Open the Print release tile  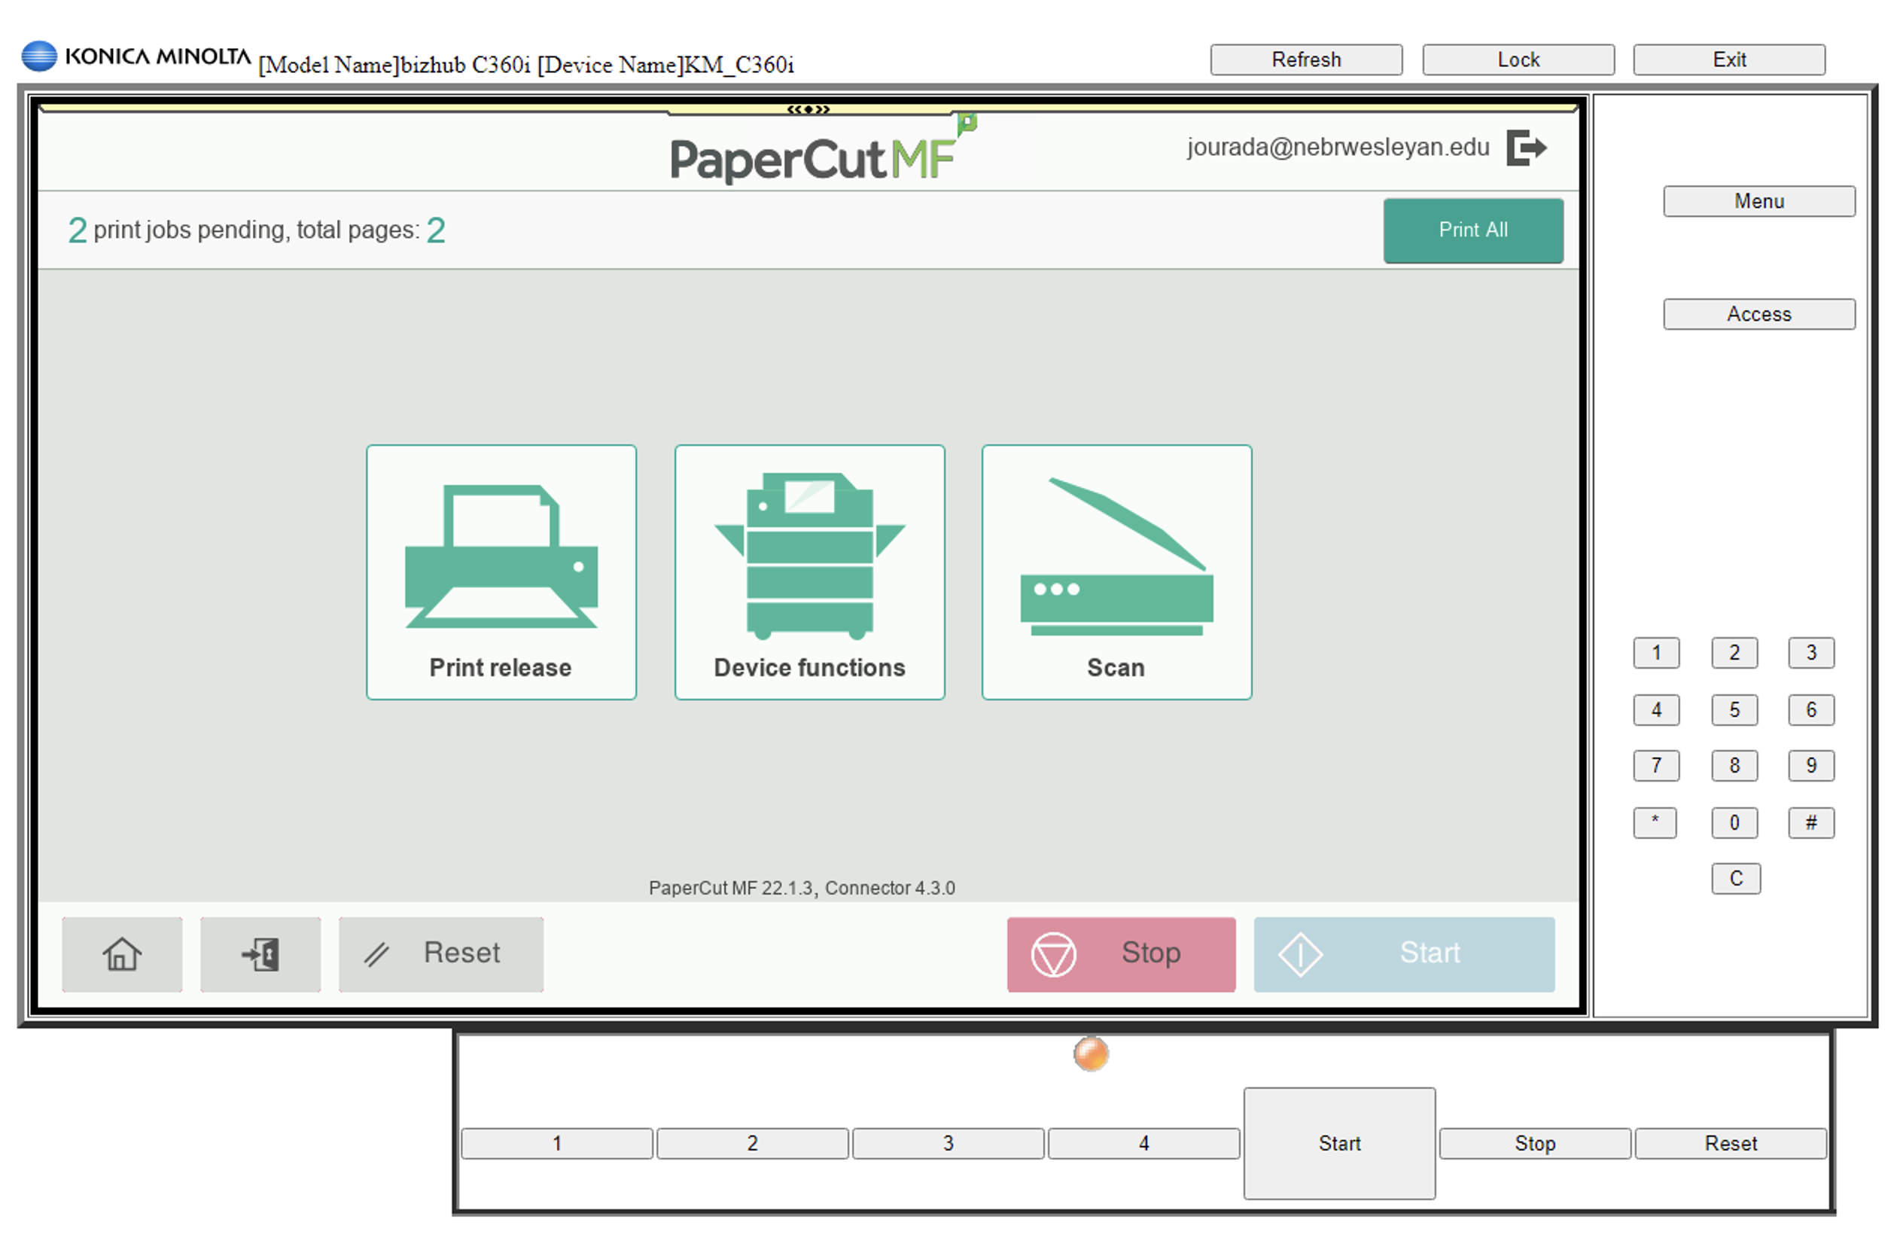tap(501, 572)
